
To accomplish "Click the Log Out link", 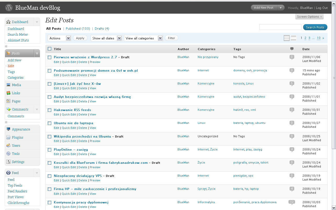I will [322, 8].
